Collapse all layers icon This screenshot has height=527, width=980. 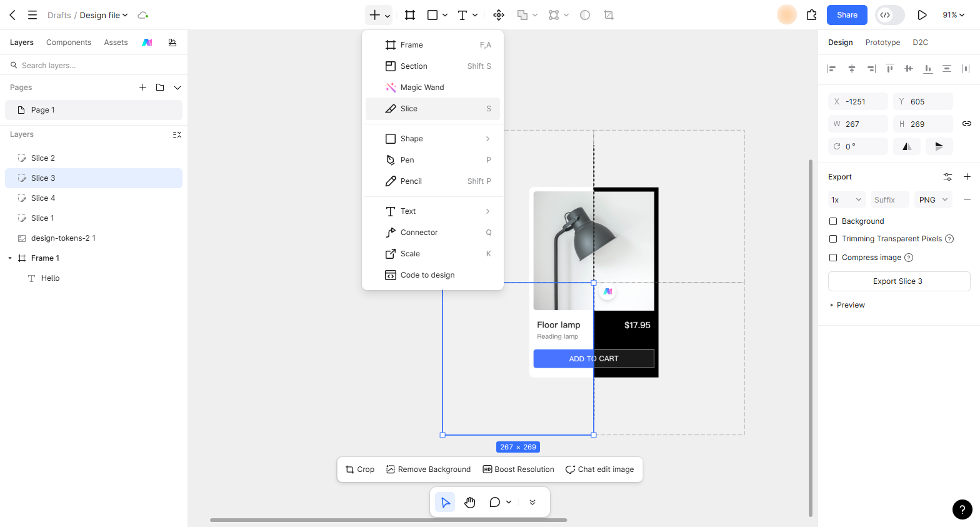click(x=177, y=134)
